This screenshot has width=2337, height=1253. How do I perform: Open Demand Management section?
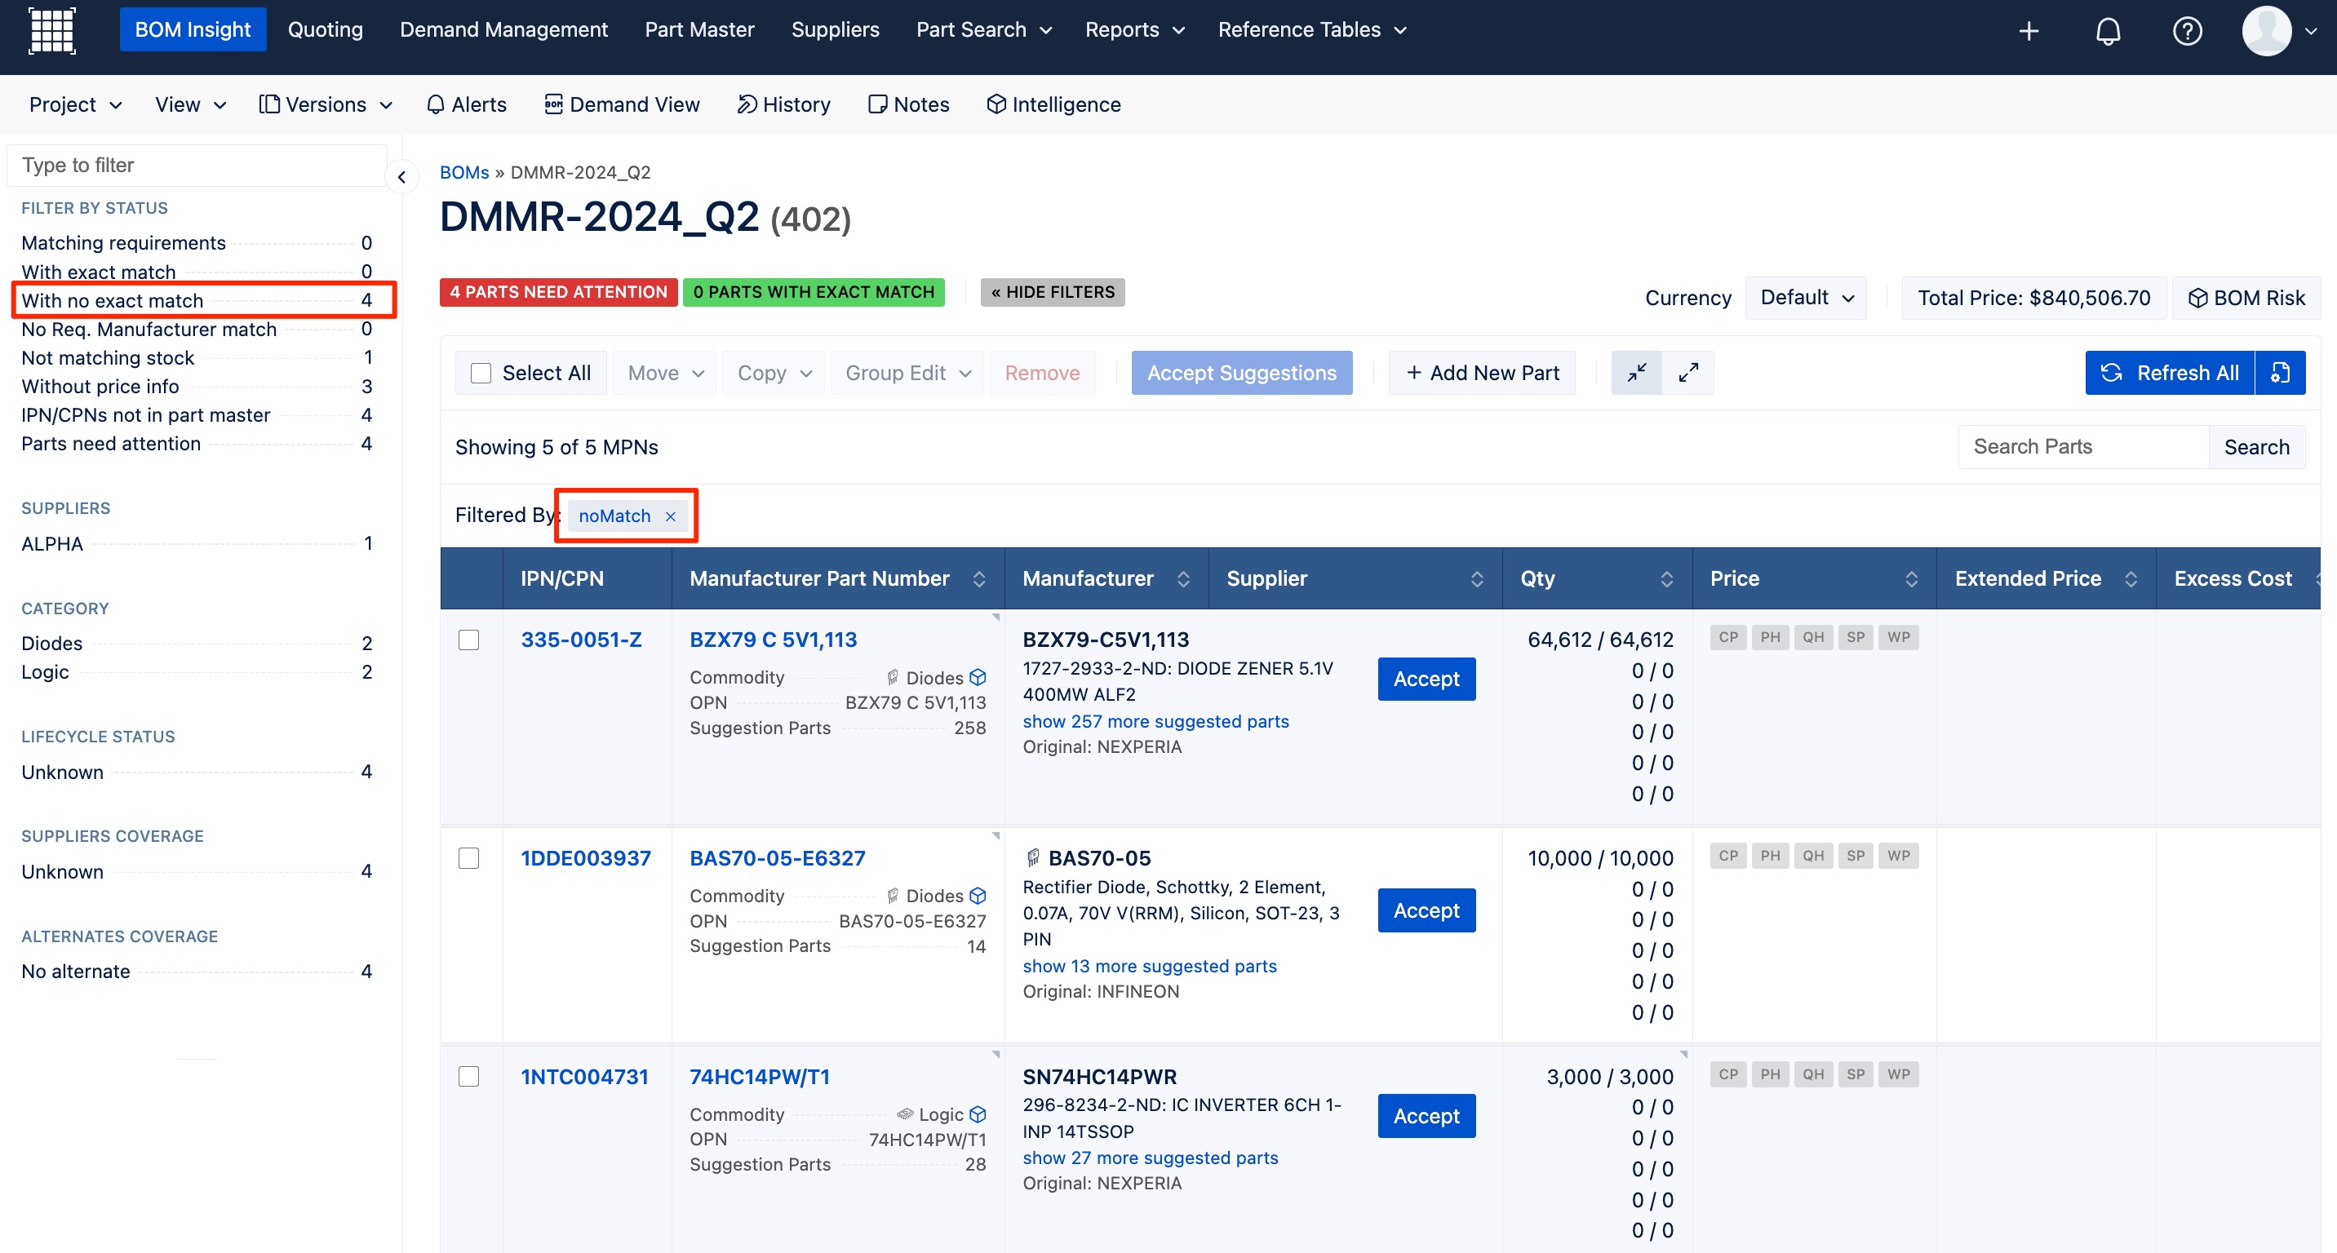503,30
